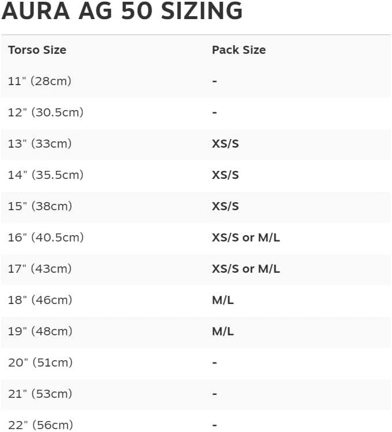Click the Aura AG 50 Sizing heading
Viewport: 392px width, 432px height.
(x=122, y=12)
